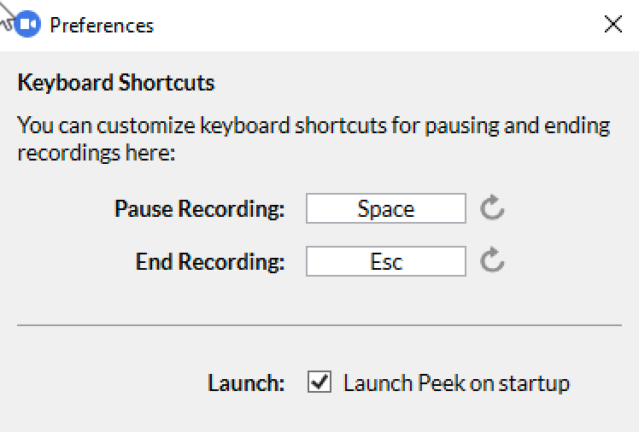639x432 pixels.
Task: Click the 'recordings here:' text line
Action: coord(97,154)
